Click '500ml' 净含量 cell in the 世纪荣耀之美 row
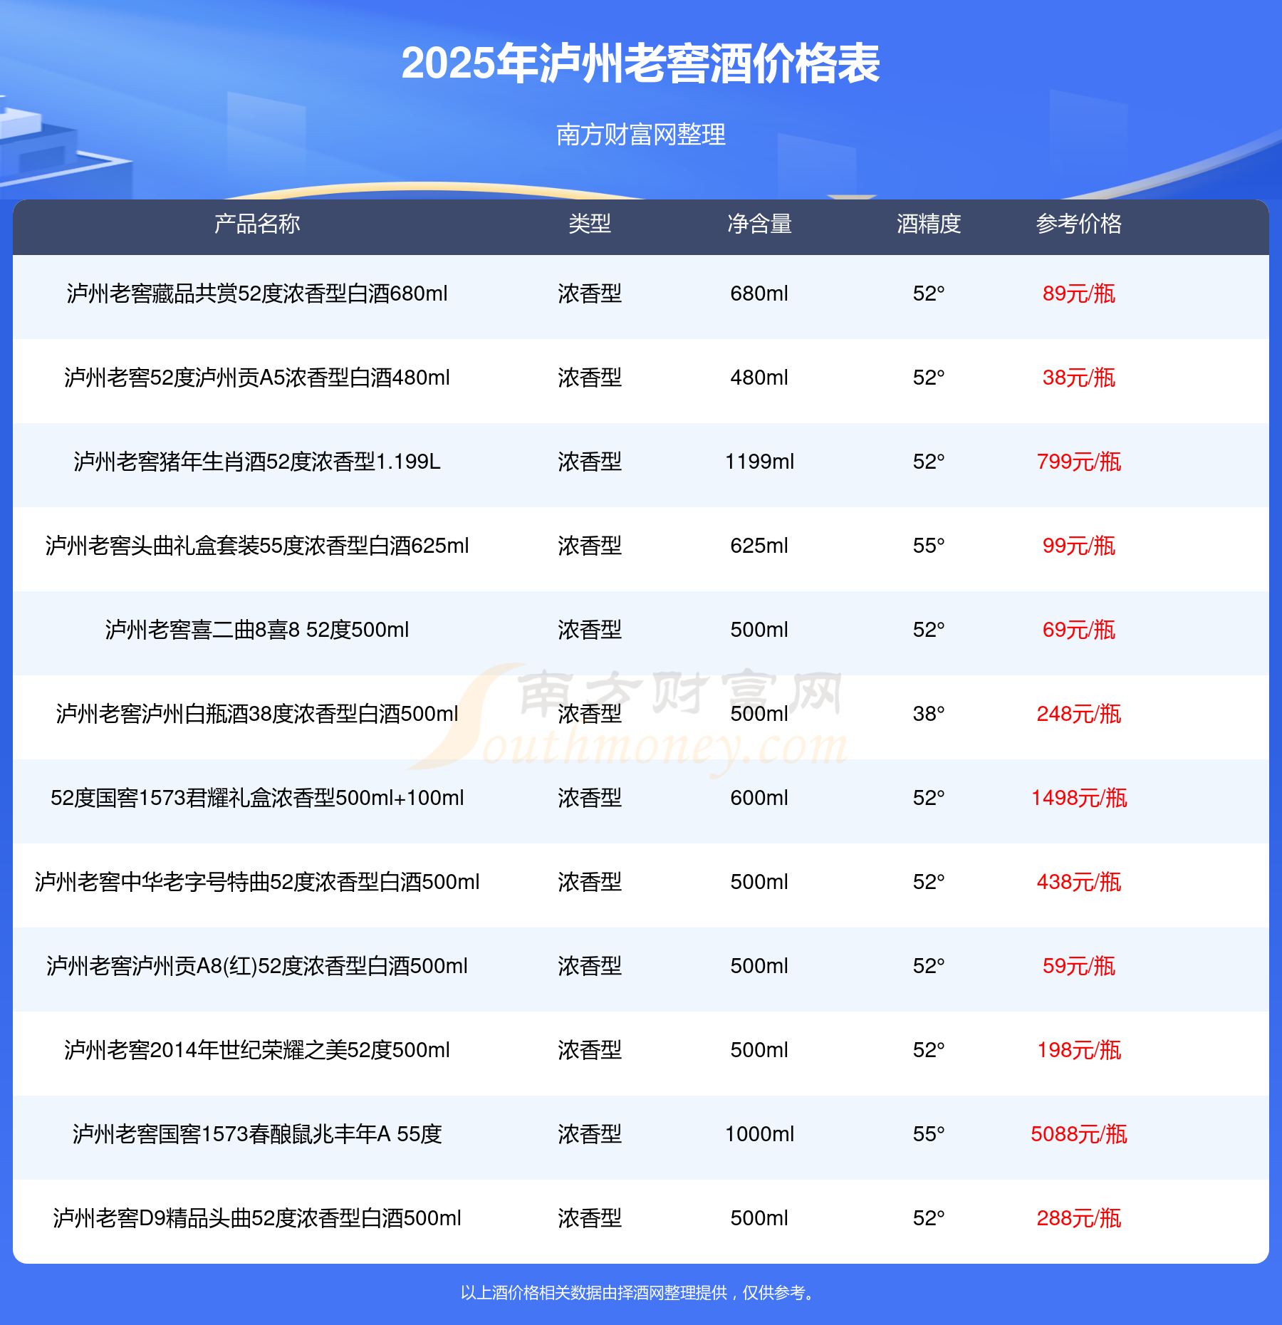 coord(759,1050)
